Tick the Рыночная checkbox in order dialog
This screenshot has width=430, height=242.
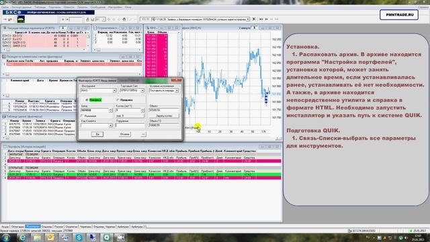82,116
